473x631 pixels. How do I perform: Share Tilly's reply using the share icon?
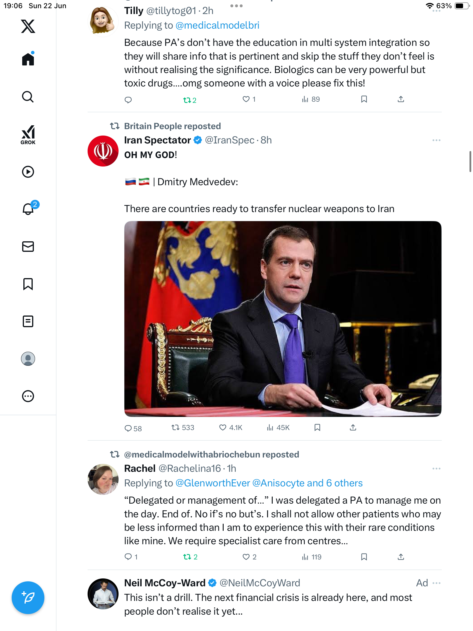tap(401, 99)
